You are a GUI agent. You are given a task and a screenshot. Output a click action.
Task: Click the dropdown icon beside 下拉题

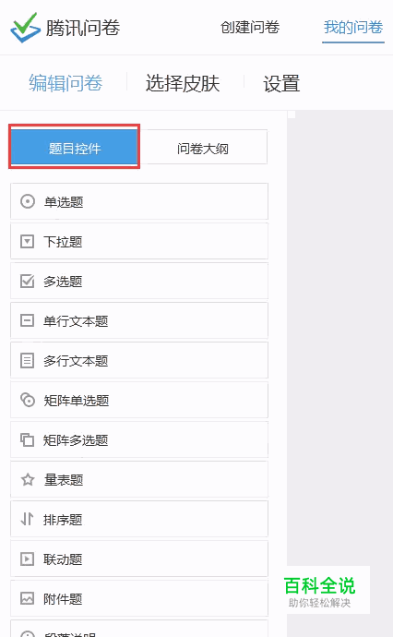pos(27,241)
